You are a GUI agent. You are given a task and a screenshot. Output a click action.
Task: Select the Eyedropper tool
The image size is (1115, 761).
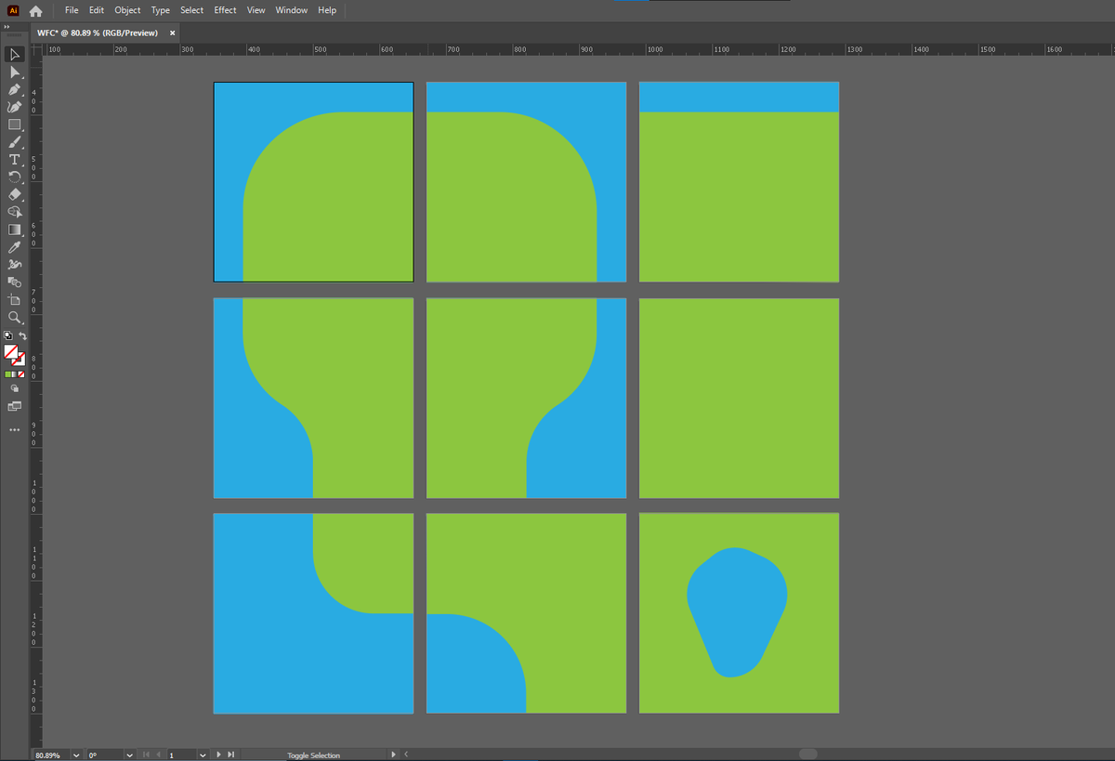[14, 247]
